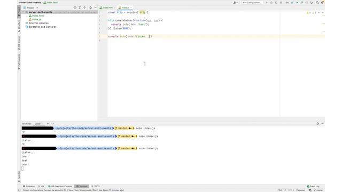Open the terminal sessions dropdown arrow

pos(52,124)
